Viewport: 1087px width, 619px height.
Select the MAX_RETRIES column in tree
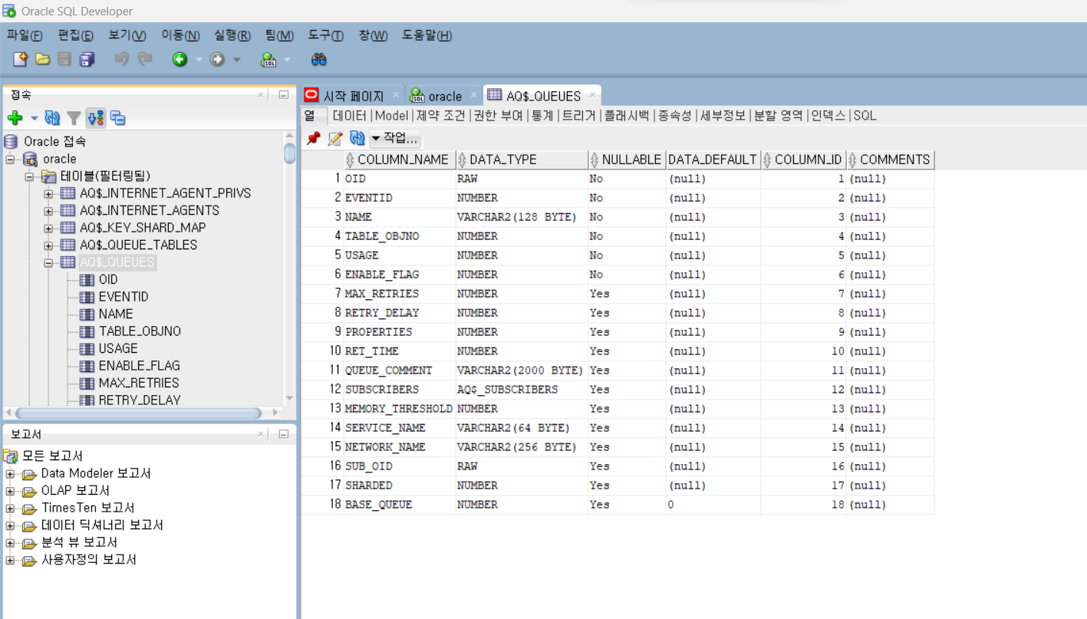pyautogui.click(x=139, y=383)
